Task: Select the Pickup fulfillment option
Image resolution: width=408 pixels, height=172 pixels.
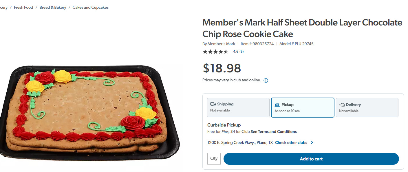Action: tap(303, 107)
